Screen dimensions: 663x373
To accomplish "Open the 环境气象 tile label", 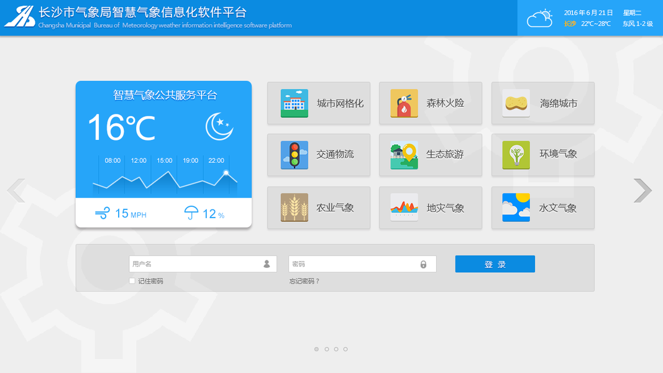I will 559,154.
